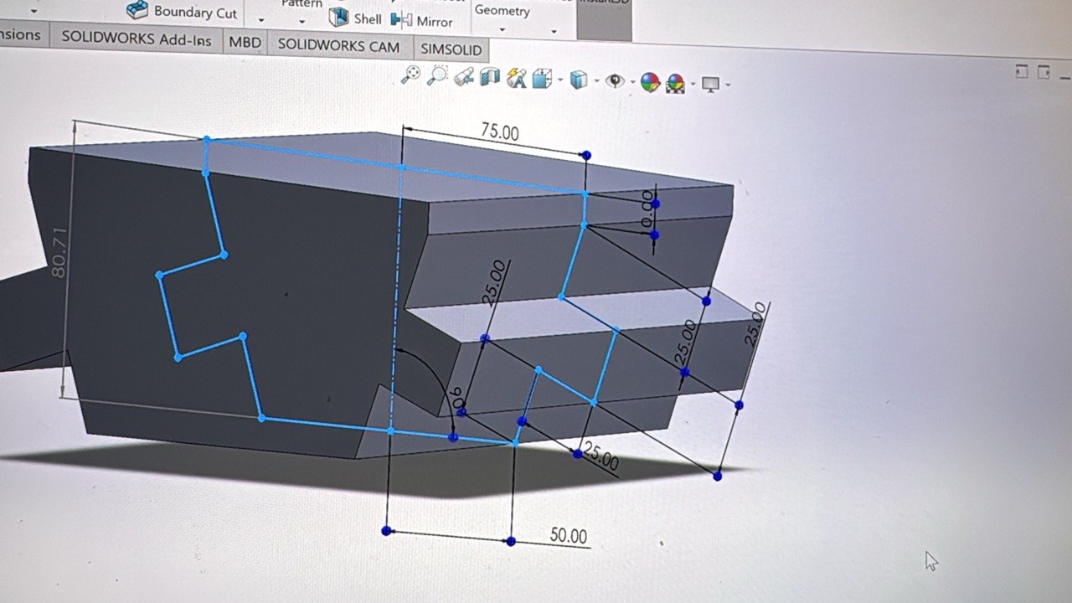This screenshot has height=603, width=1072.
Task: Click the Zoom to Fit icon
Action: (x=410, y=75)
